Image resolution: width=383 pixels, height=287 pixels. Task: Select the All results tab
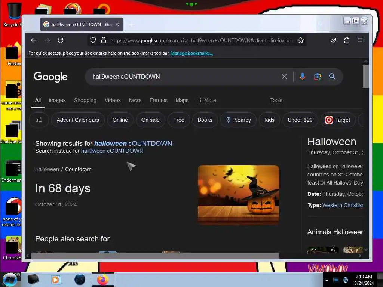click(x=38, y=100)
